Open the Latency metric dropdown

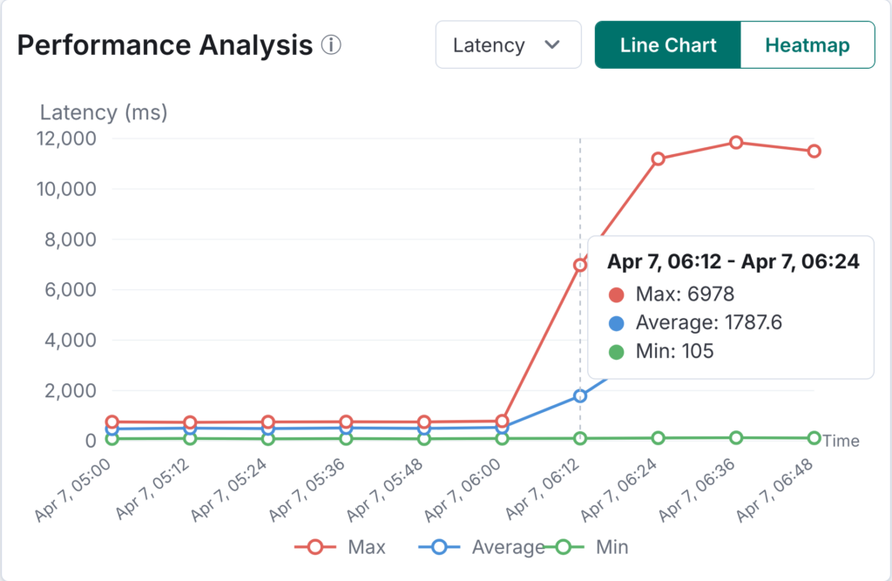point(508,45)
